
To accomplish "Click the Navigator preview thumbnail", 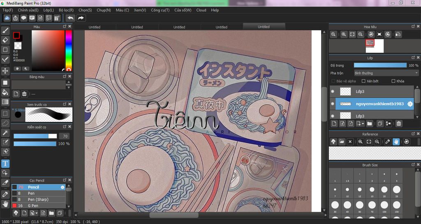I will click(375, 46).
